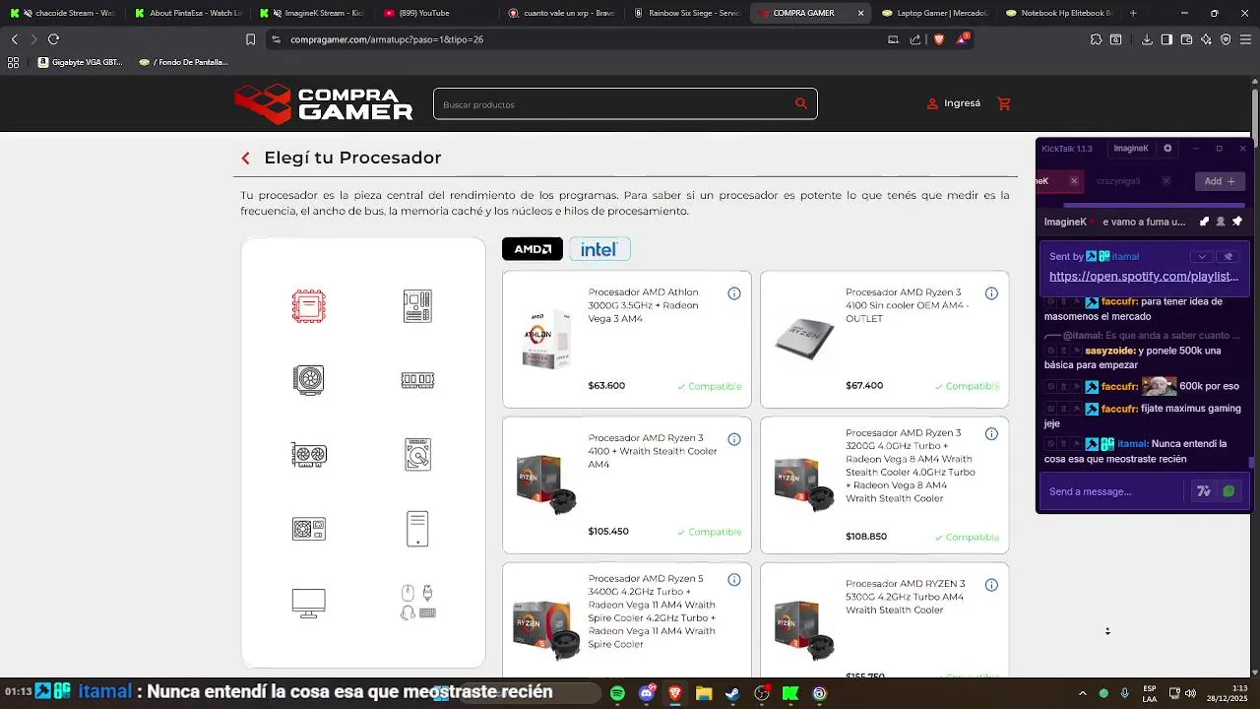Open the 'Gigabyte VGA GBT...' bookmark
Screen dimensions: 1260x709
click(80, 62)
